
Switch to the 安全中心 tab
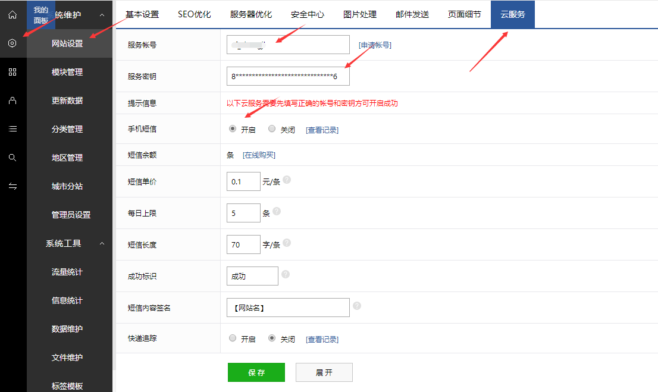point(308,14)
